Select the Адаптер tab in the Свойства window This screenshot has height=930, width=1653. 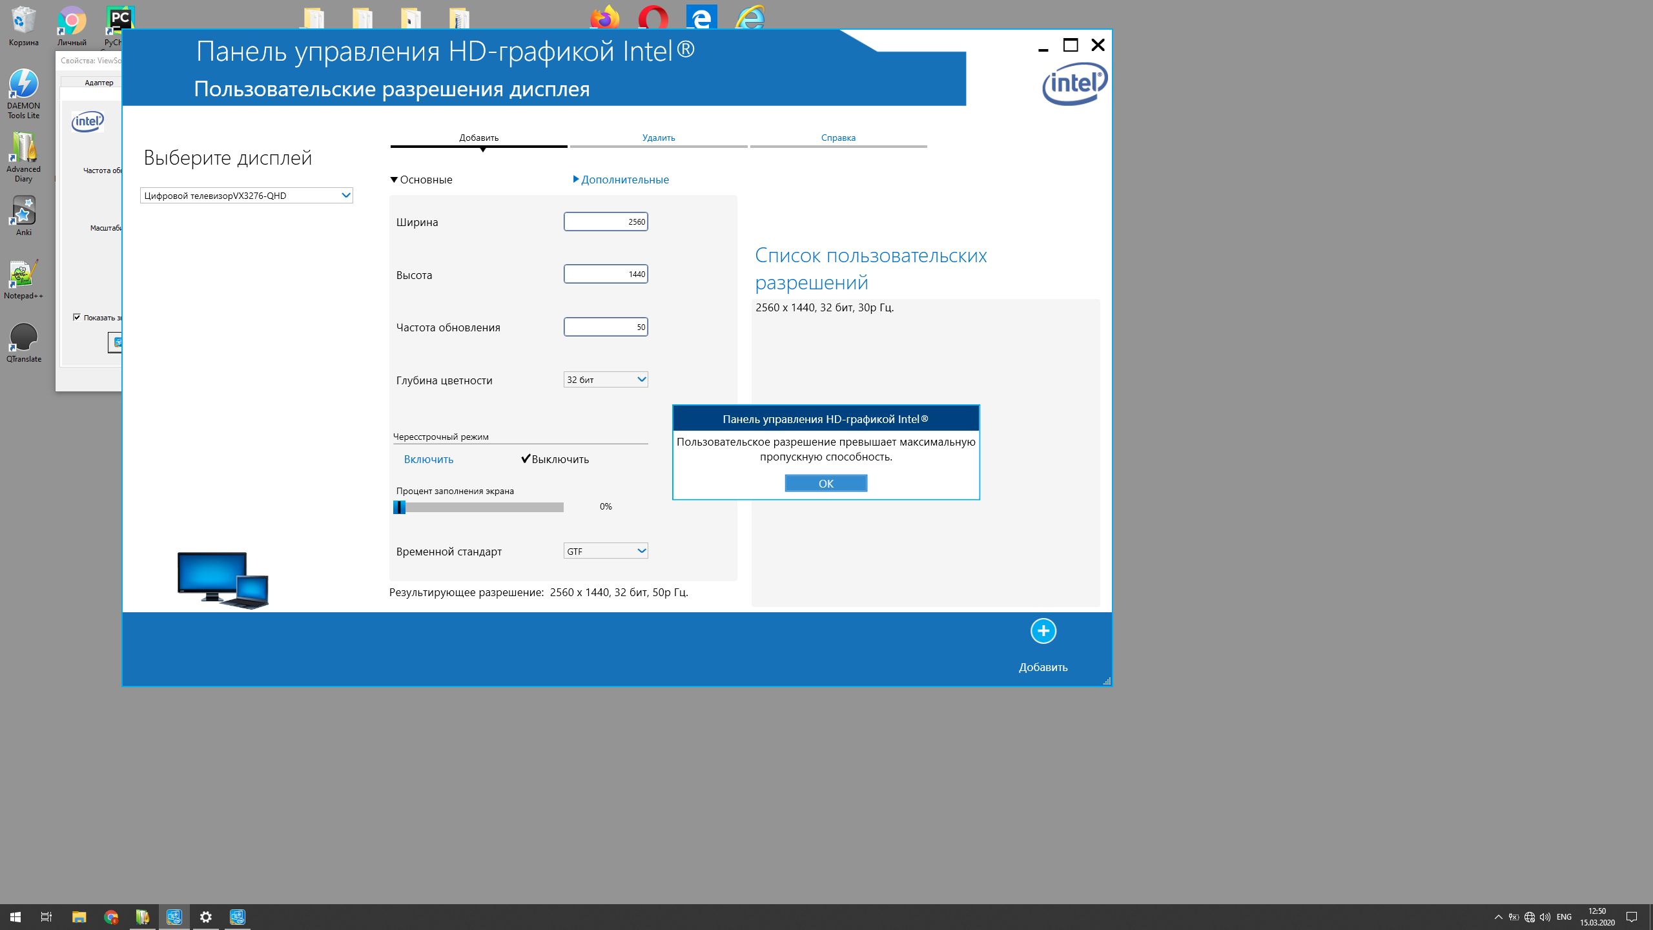[x=98, y=82]
